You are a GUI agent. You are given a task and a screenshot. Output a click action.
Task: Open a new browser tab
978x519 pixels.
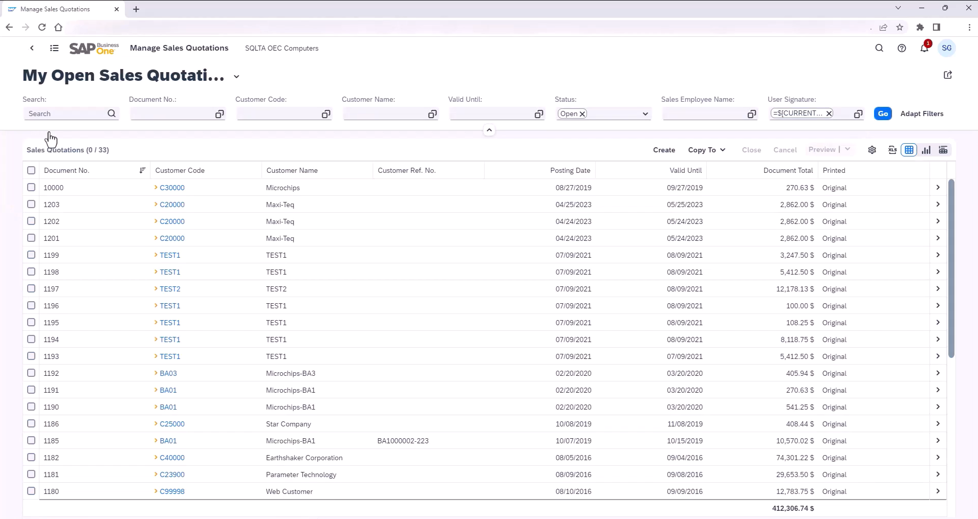coord(136,9)
